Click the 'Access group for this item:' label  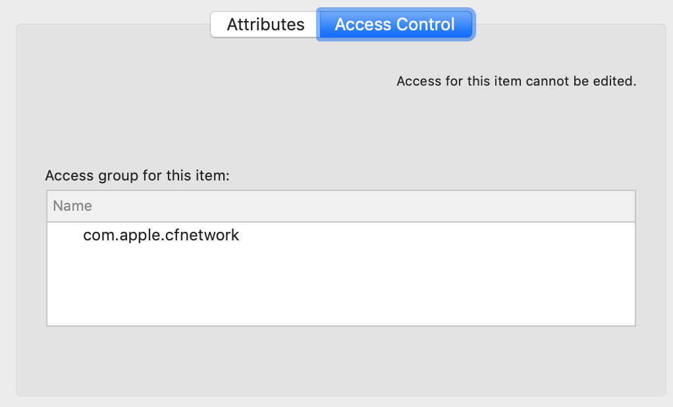137,176
